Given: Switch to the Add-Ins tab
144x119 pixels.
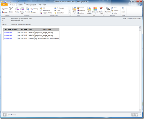Looking at the screenshot, I should tap(21, 5).
